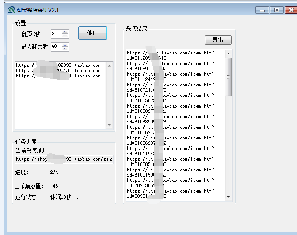Increase 最大翻页数 using the up arrow

[65, 45]
